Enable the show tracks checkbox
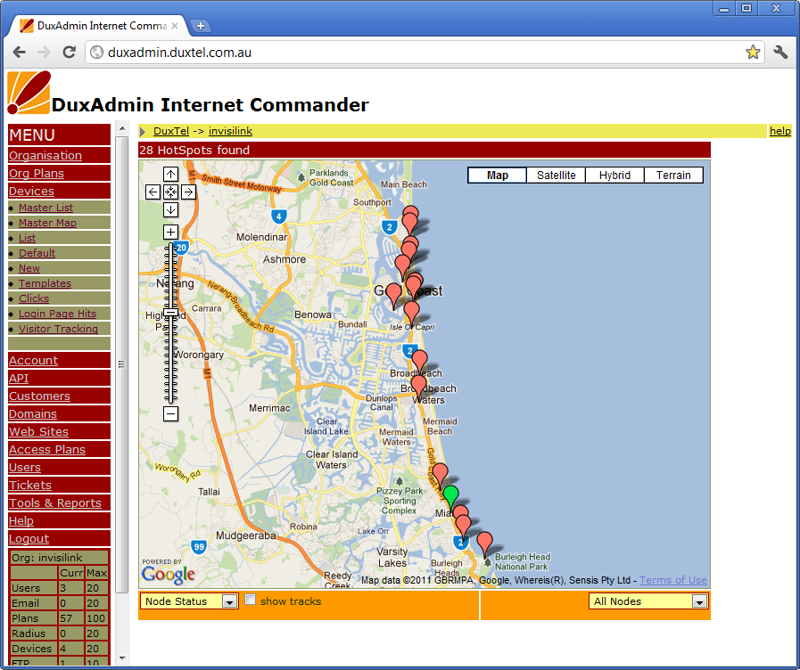This screenshot has height=670, width=800. tap(250, 600)
